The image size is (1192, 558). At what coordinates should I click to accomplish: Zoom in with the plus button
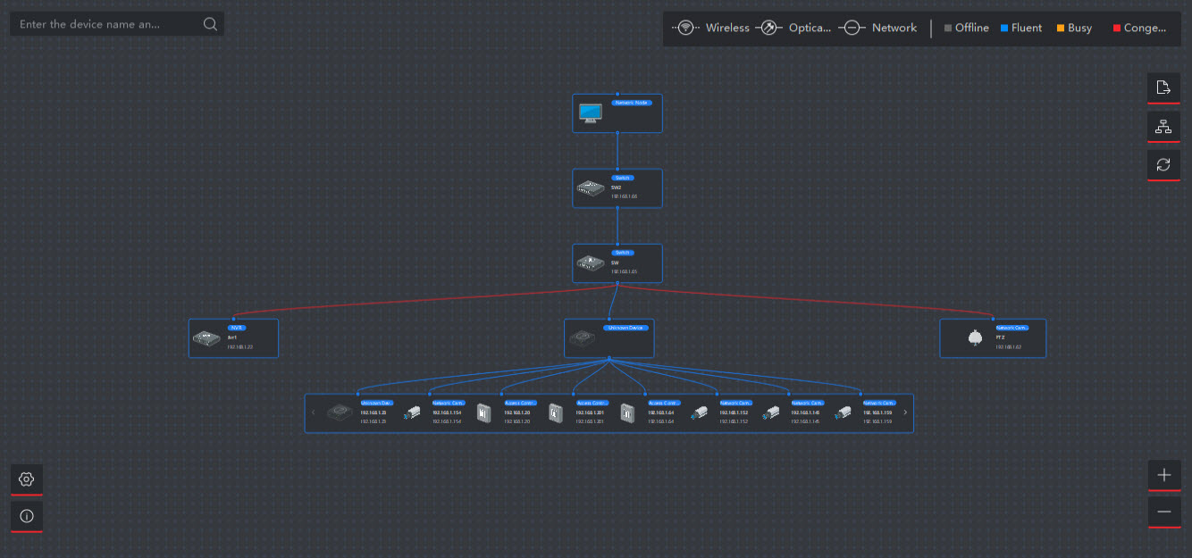pos(1163,475)
